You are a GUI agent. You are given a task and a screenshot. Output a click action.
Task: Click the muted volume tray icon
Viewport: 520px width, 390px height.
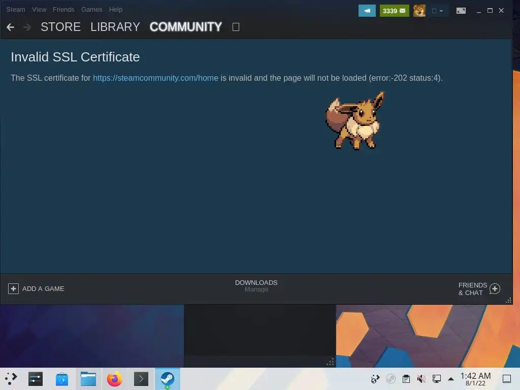[x=421, y=379]
